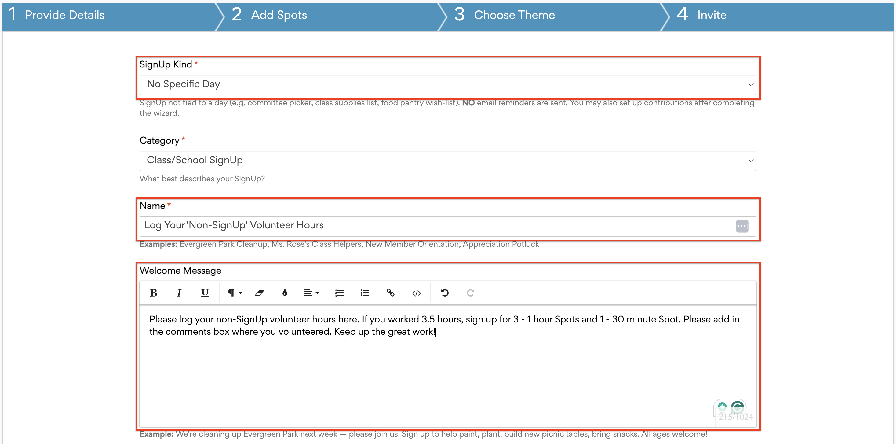This screenshot has width=896, height=444.
Task: Apply italic formatting in editor toolbar
Action: [179, 293]
